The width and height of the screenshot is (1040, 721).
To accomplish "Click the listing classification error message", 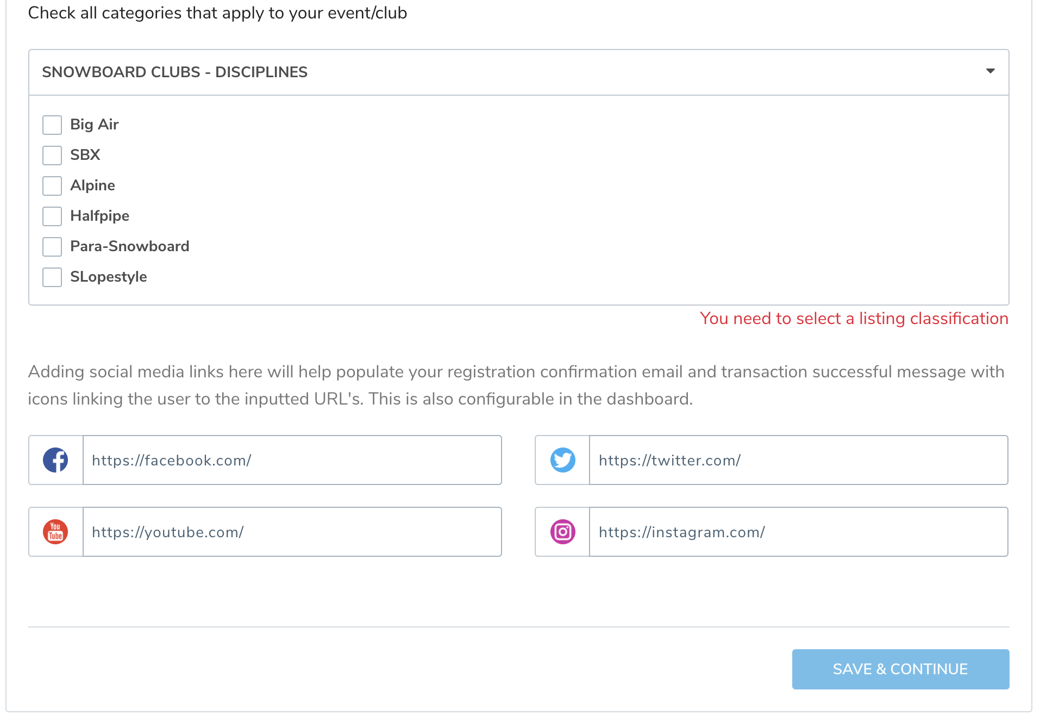I will [x=854, y=319].
